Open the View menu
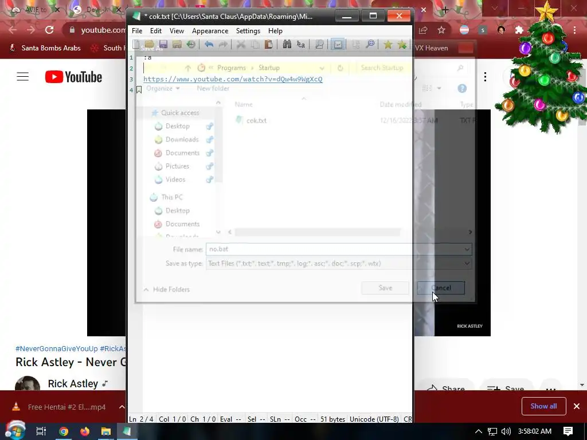The height and width of the screenshot is (440, 587). click(x=177, y=31)
